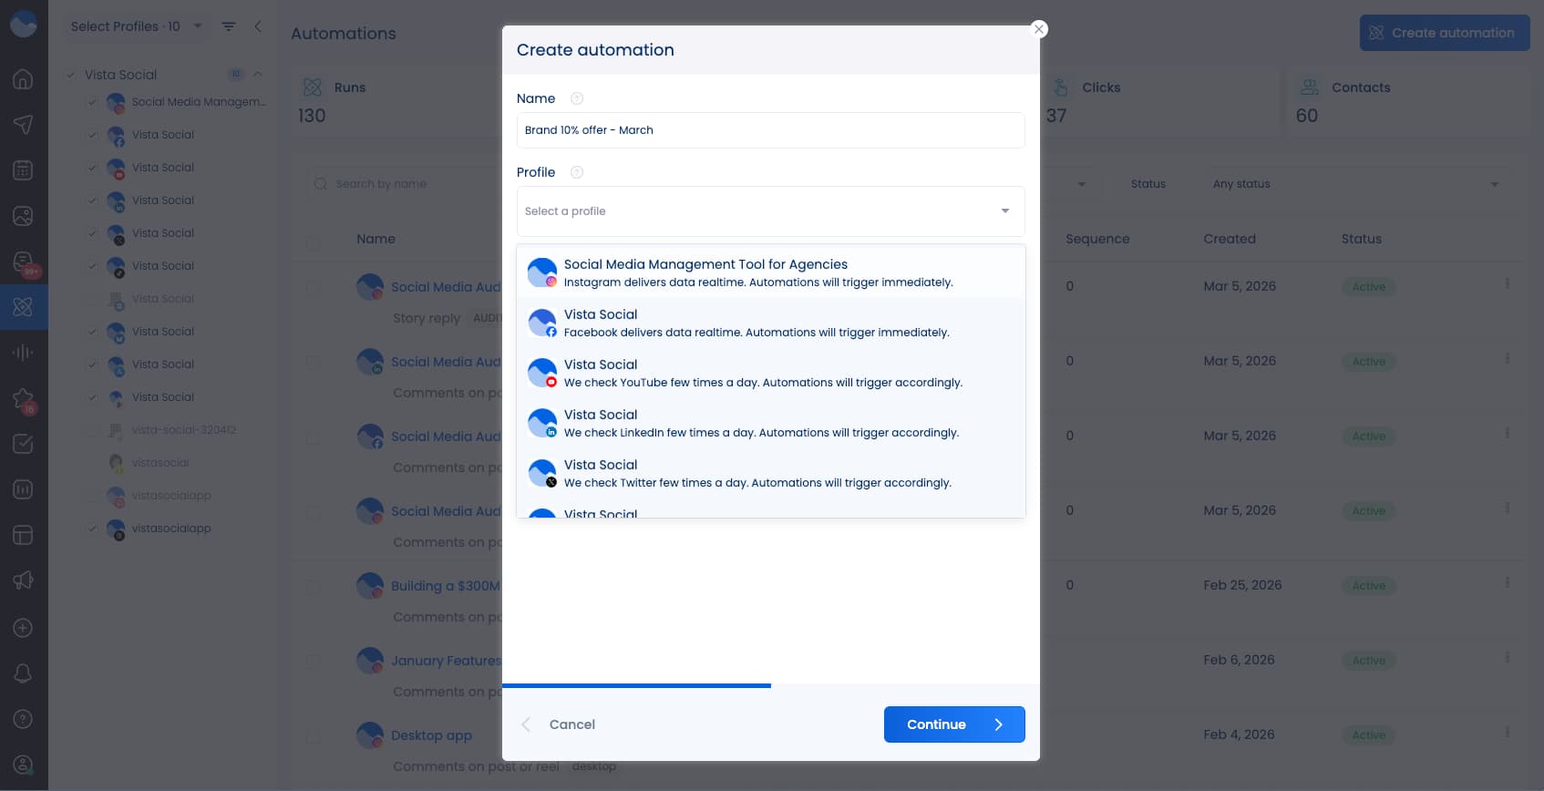Image resolution: width=1544 pixels, height=791 pixels.
Task: Toggle Social Media Managem... profile checkbox
Action: (92, 102)
